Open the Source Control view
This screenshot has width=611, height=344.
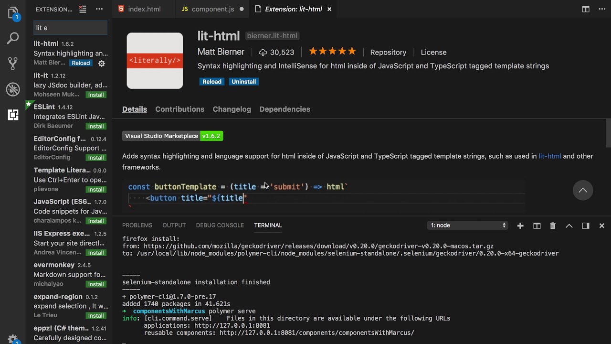13,63
